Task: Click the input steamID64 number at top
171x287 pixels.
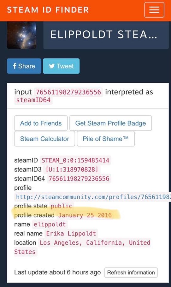Action: [68, 92]
